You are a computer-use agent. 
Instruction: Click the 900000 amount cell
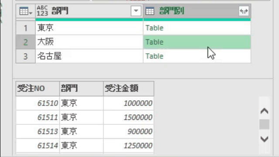129,131
